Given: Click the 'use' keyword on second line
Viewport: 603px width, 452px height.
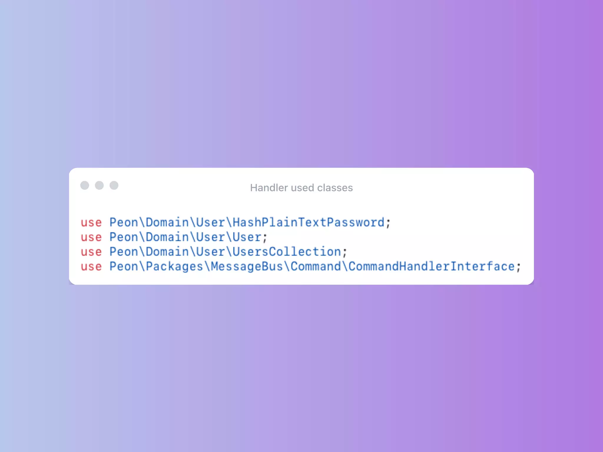Looking at the screenshot, I should [x=91, y=237].
